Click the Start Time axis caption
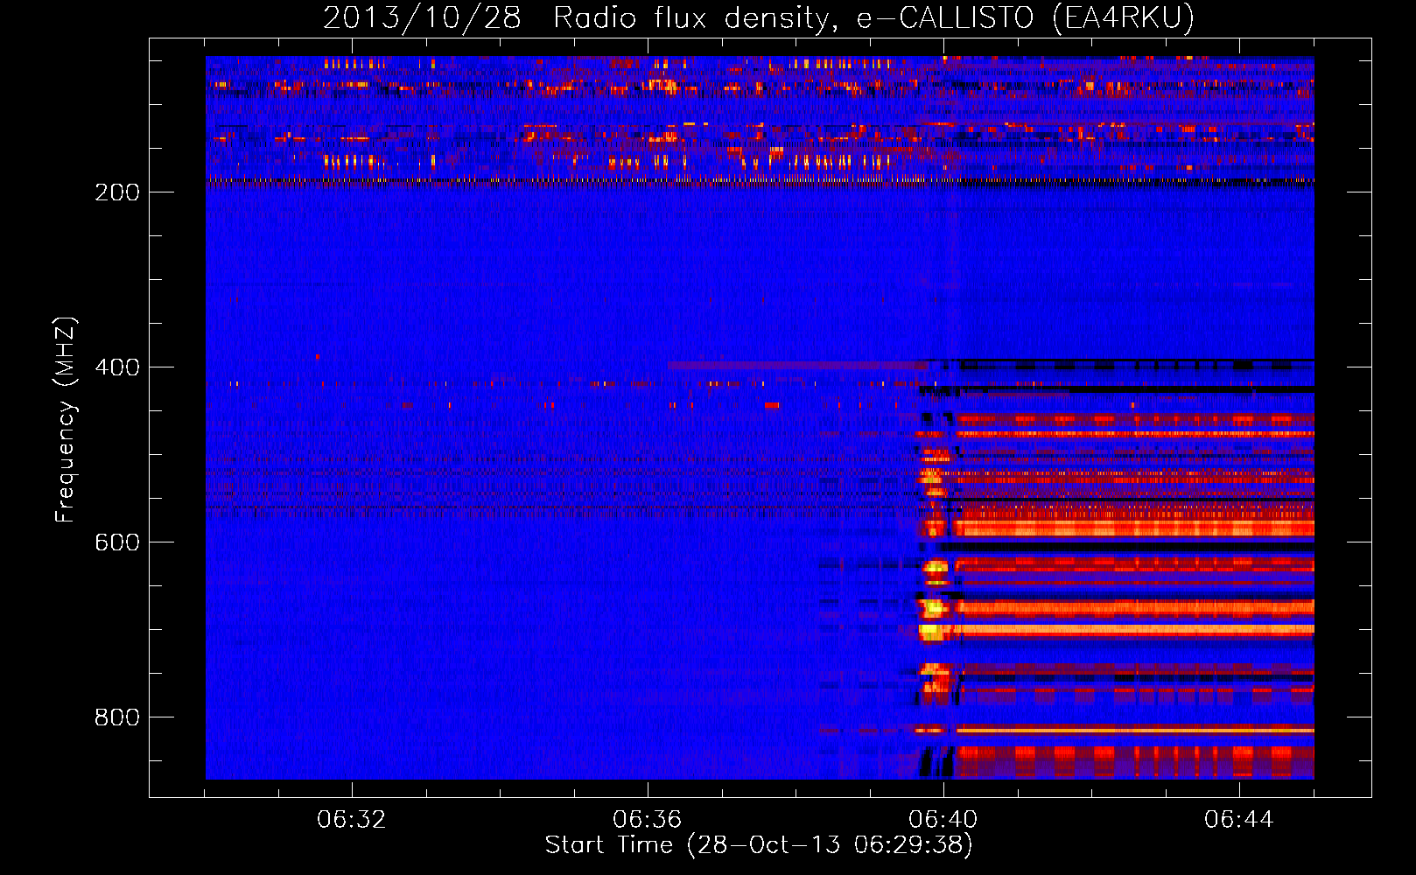The width and height of the screenshot is (1416, 875). pos(759,845)
